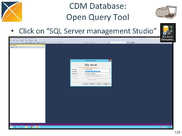Image resolution: width=182 pixels, height=136 pixels.
Task: Open the SQL Server Management Studio desktop shortcut
Action: [x=168, y=33]
